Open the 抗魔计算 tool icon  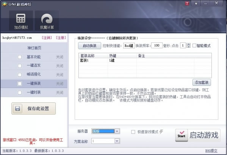point(47,21)
